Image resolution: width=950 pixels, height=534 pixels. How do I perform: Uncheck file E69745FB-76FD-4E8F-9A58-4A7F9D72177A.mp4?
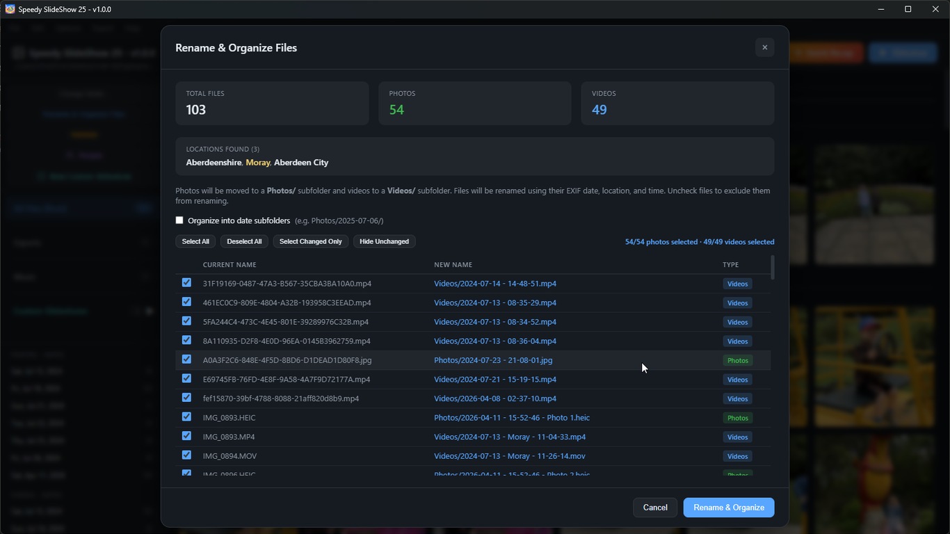point(186,378)
